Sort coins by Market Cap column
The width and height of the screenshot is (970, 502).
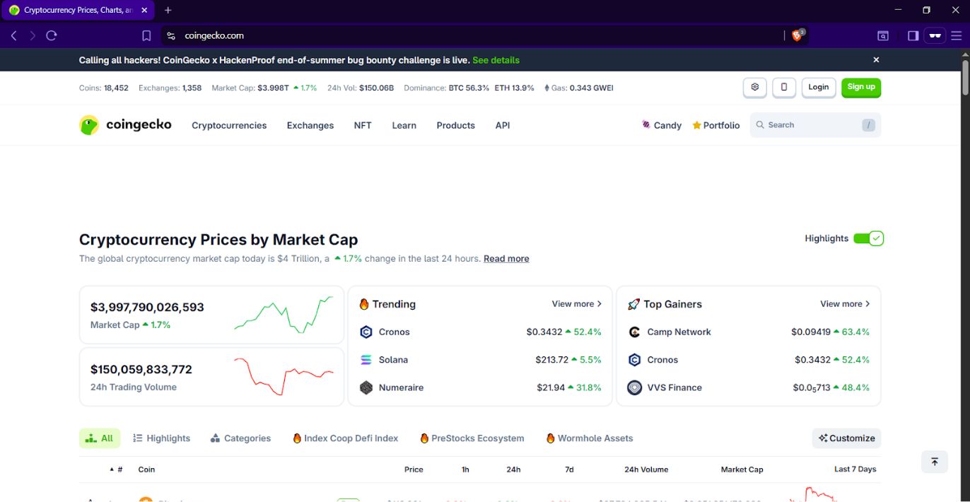pos(742,469)
